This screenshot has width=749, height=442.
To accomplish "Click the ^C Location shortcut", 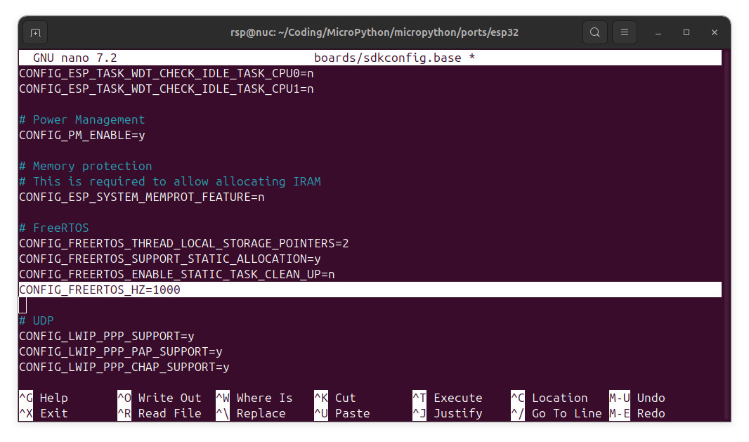I will [549, 398].
